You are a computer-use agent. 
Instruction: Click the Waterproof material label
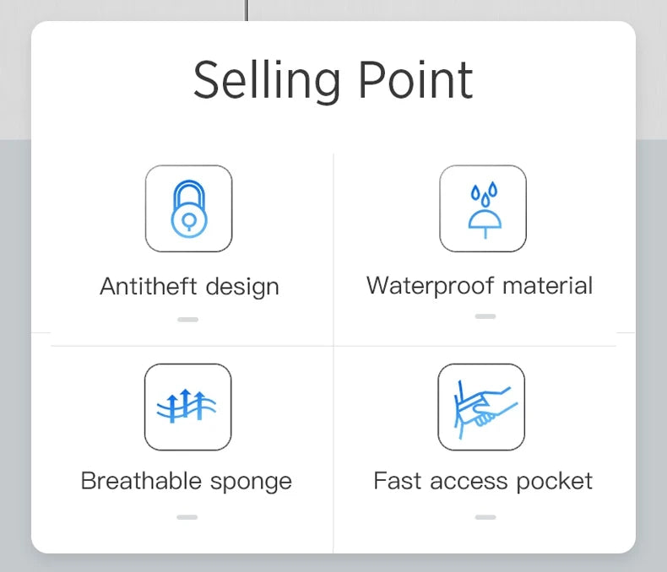480,285
